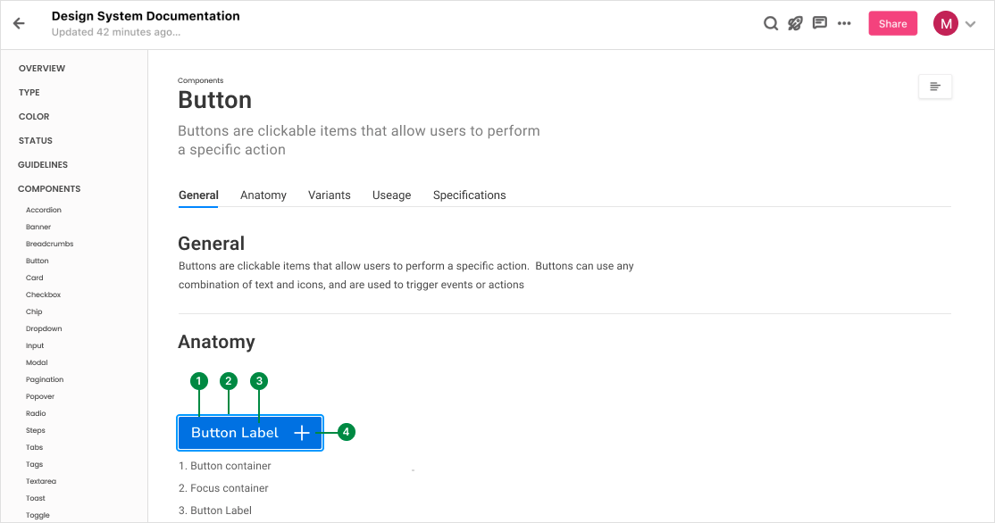The height and width of the screenshot is (523, 995).
Task: Click the M user avatar
Action: [945, 24]
